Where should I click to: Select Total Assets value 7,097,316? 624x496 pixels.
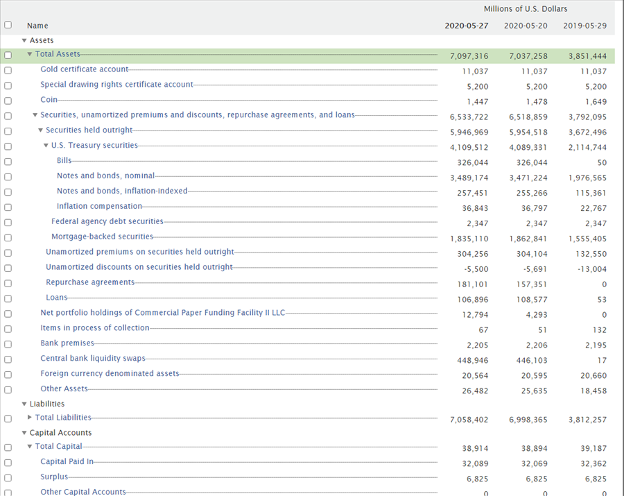469,56
